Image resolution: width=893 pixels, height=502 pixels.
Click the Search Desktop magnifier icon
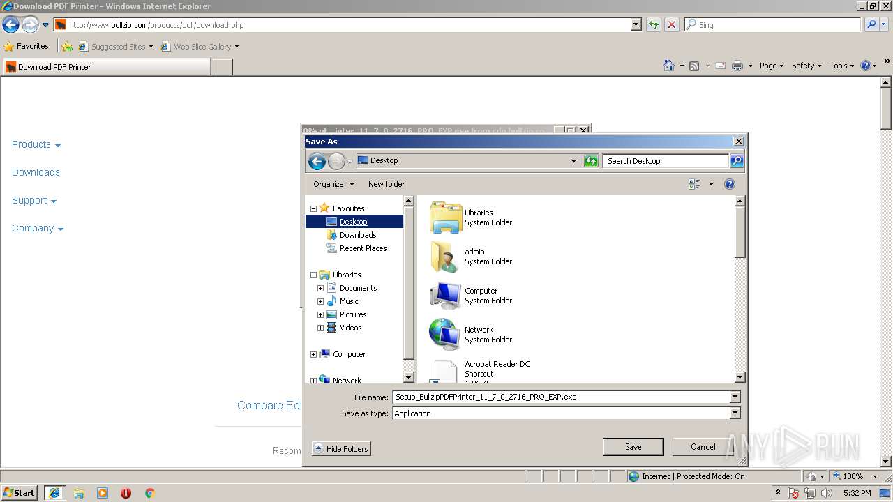pos(737,161)
